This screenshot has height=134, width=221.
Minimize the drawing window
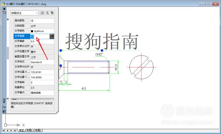click(x=202, y=4)
